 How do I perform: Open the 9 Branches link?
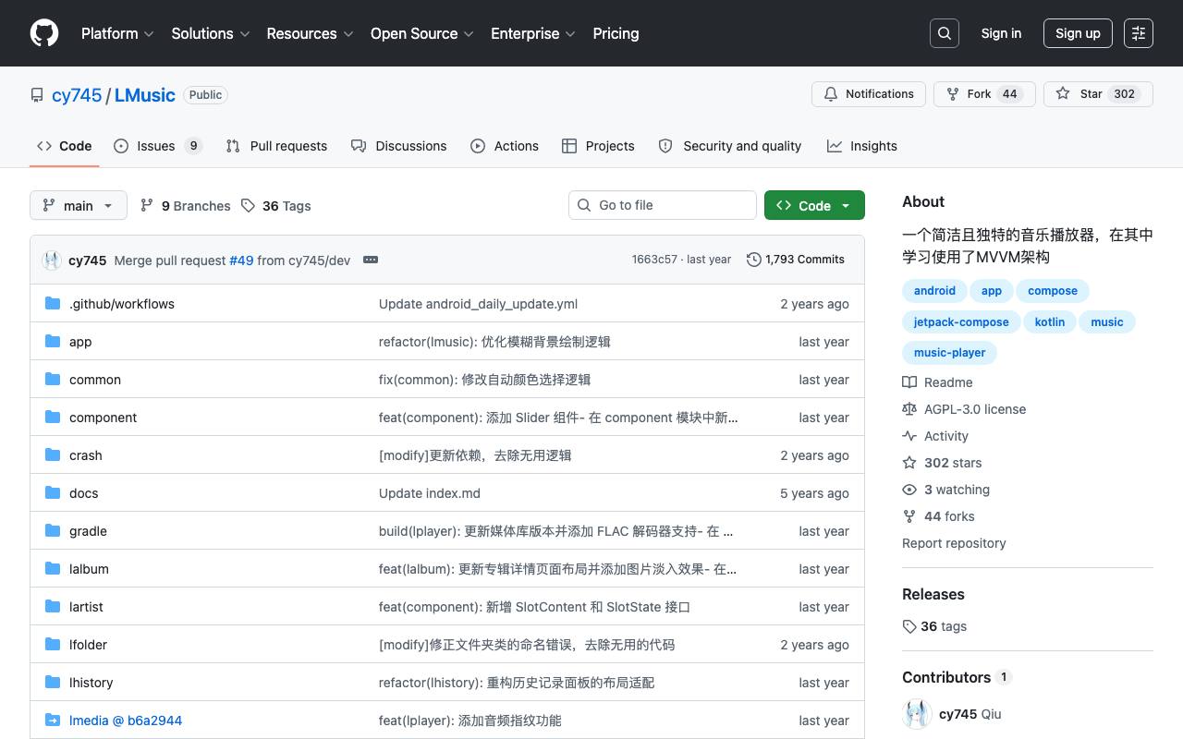[185, 206]
